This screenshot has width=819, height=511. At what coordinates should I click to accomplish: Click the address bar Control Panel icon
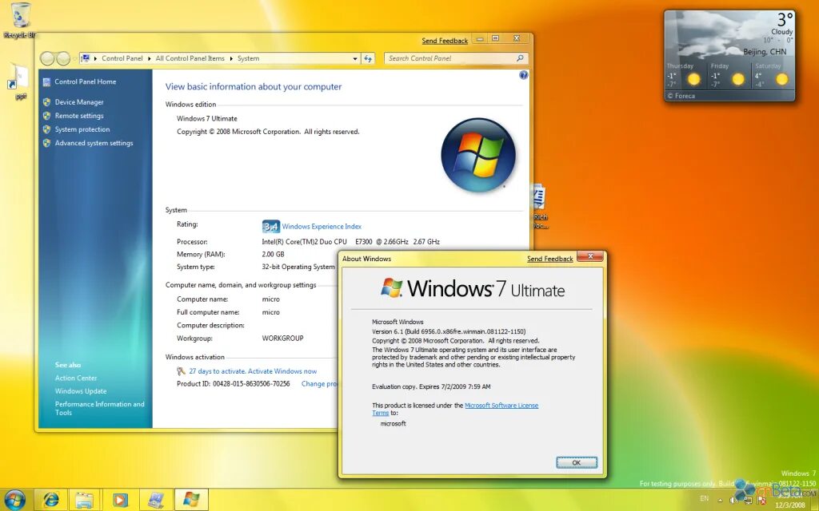click(85, 58)
